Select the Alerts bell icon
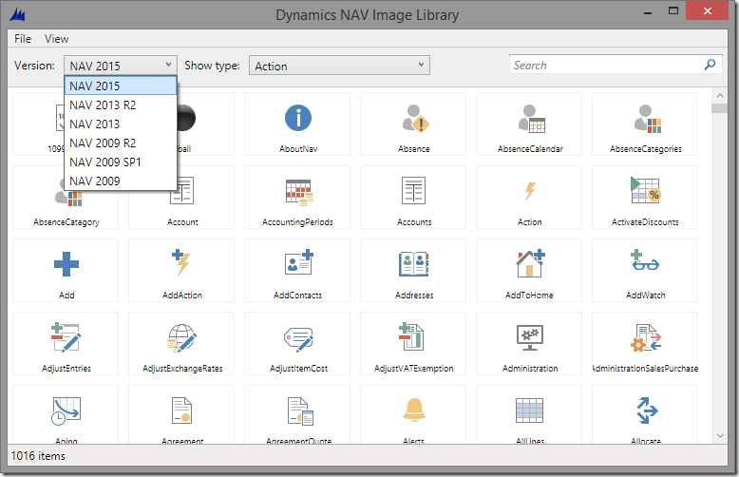The width and height of the screenshot is (739, 477). click(414, 410)
